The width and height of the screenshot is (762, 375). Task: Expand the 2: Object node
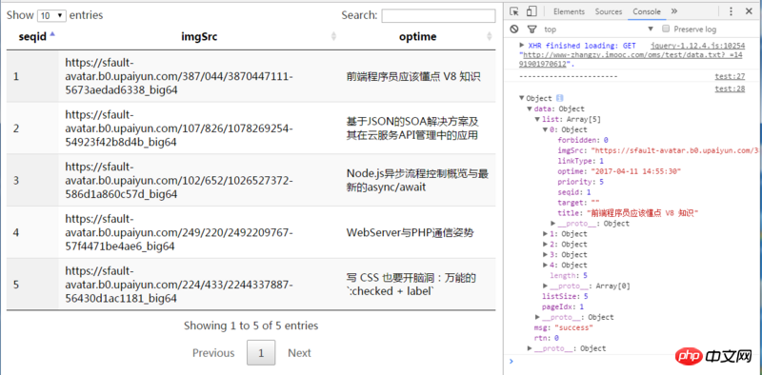[545, 245]
